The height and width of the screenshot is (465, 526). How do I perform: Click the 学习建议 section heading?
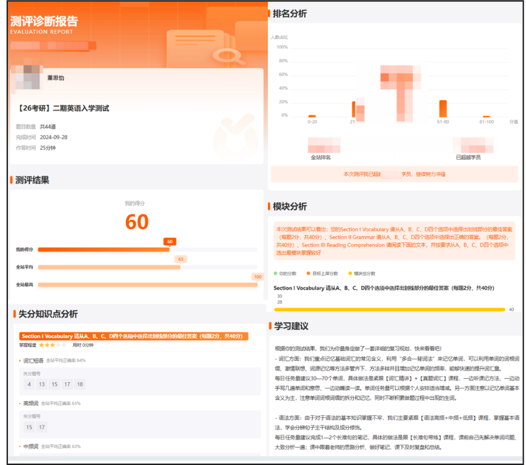click(x=291, y=326)
